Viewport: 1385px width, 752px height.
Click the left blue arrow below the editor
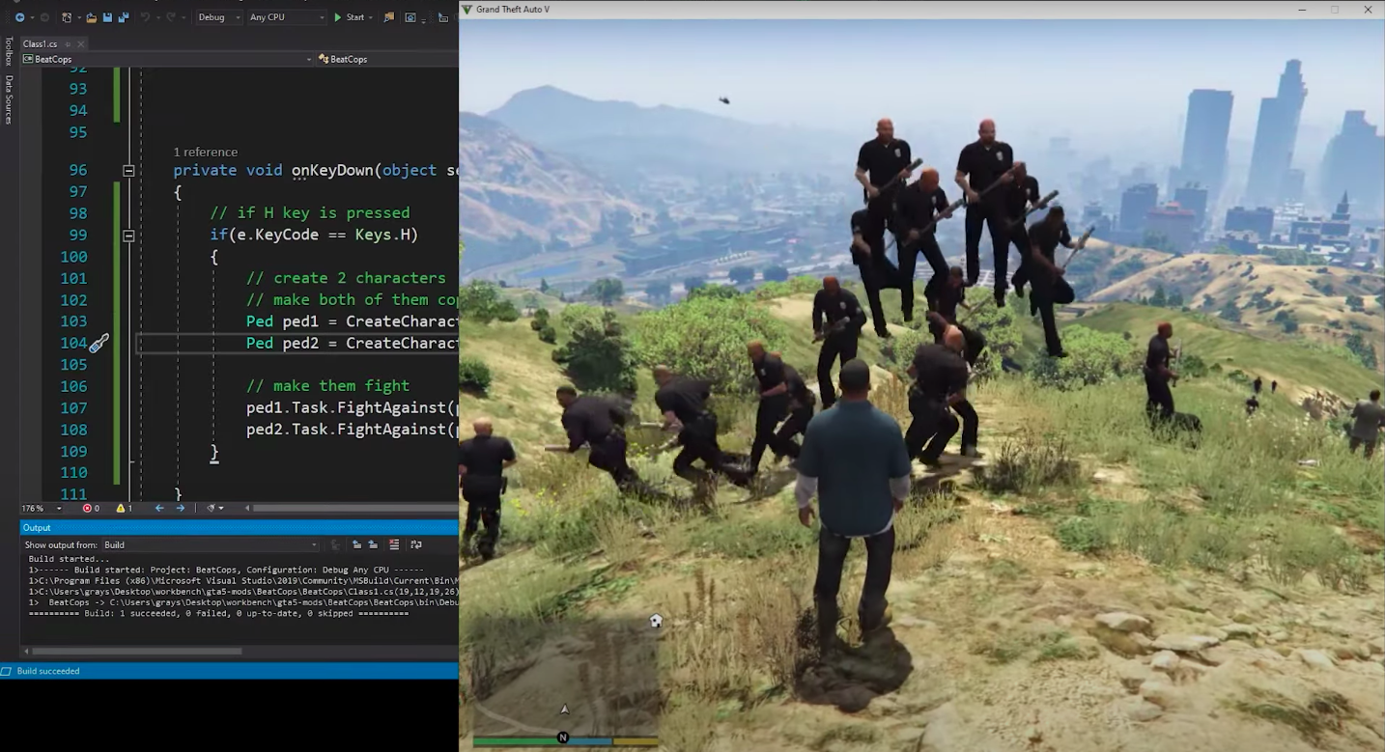point(159,508)
